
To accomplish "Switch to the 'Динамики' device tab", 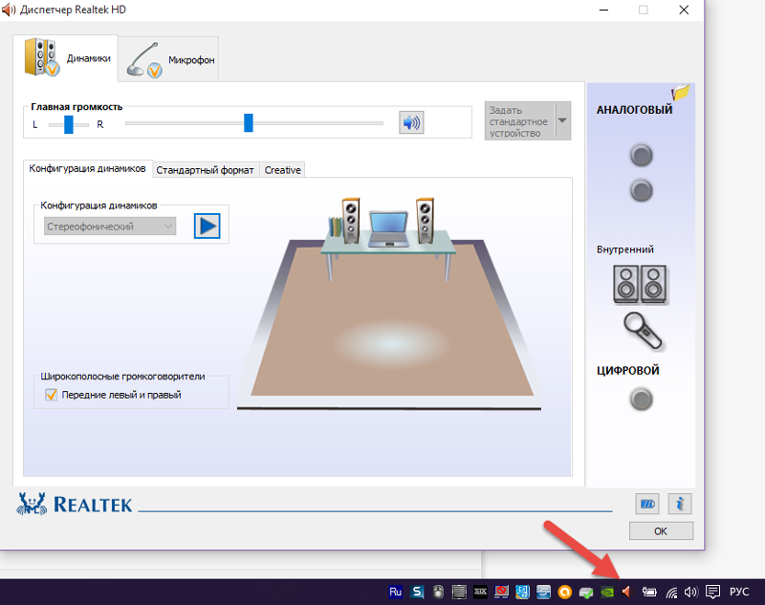I will [65, 57].
